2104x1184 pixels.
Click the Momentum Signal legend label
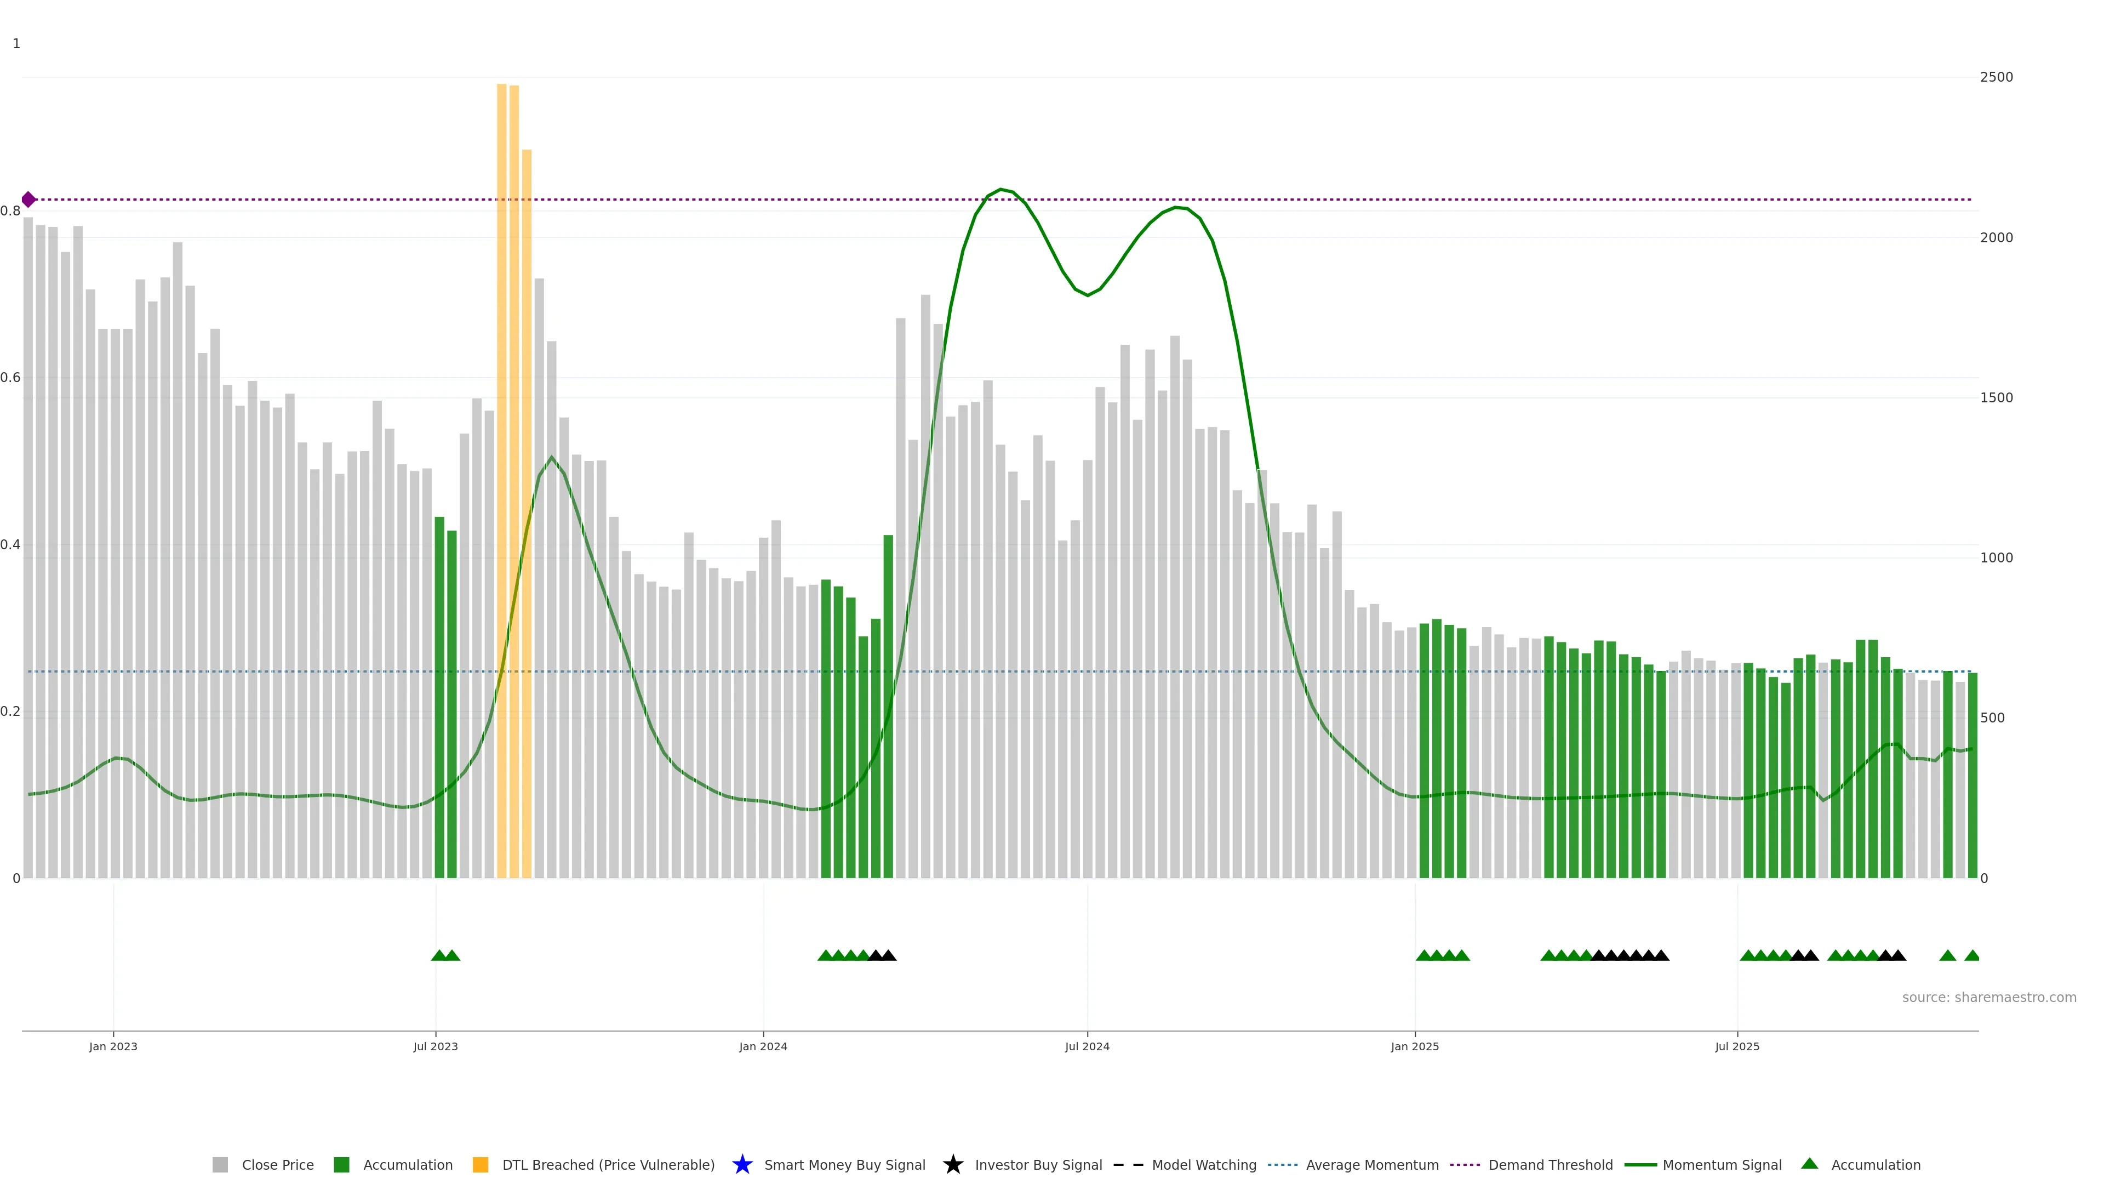point(1722,1164)
